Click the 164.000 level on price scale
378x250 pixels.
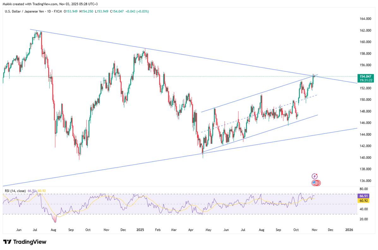point(365,19)
